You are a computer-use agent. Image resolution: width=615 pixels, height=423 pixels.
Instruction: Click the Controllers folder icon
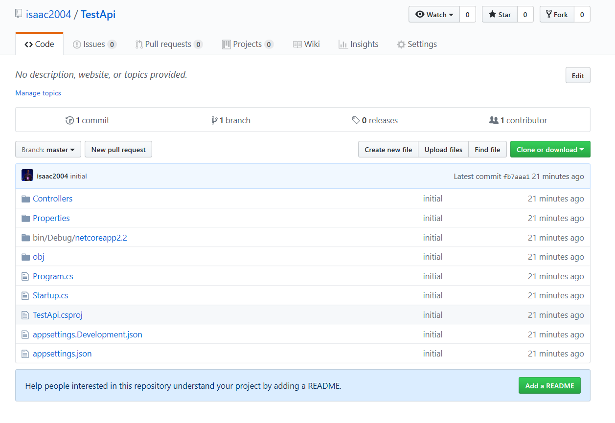[25, 199]
